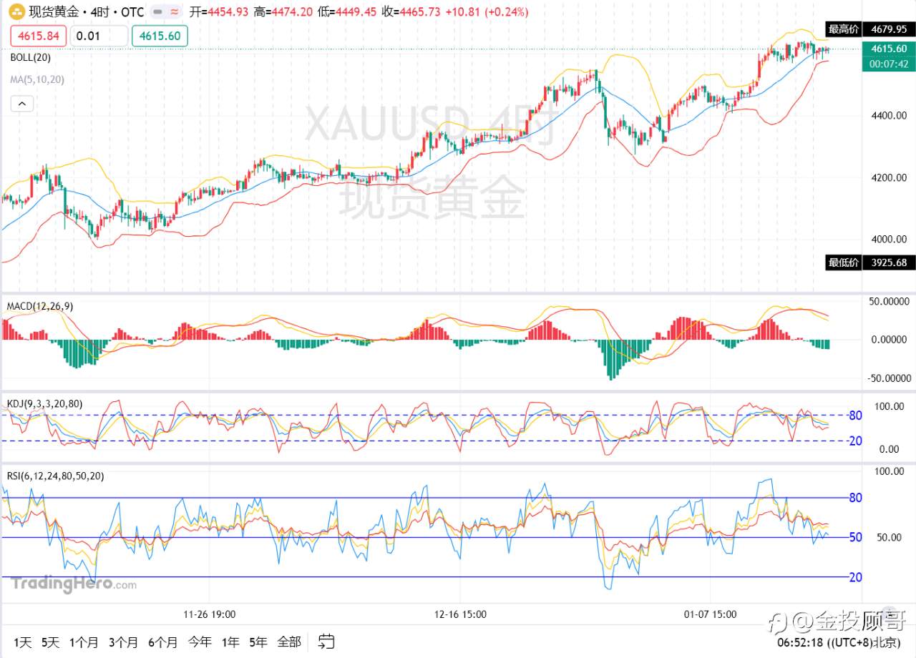Click the MACD 50.00000 axis label

890,302
